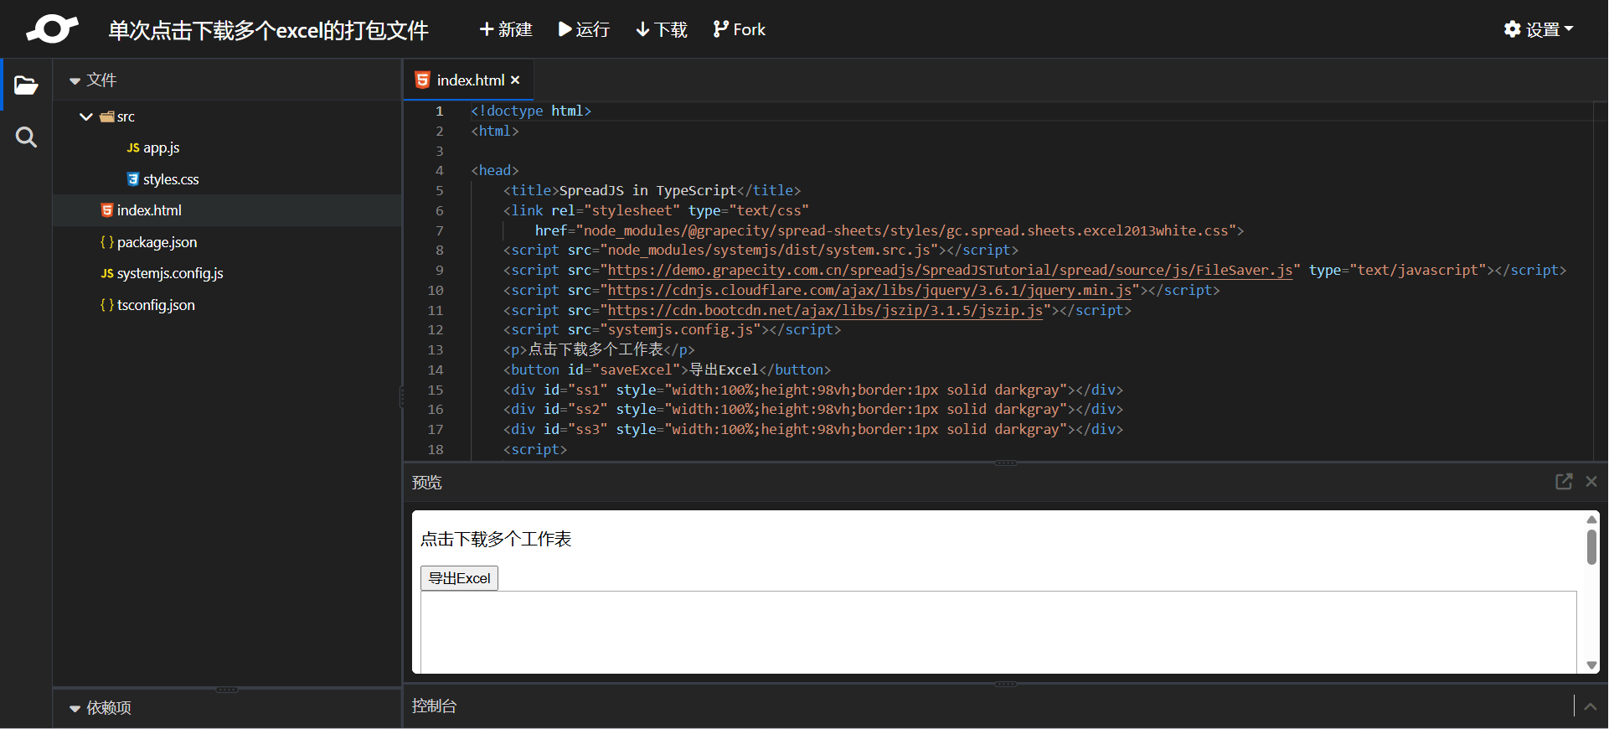1609x729 pixels.
Task: Select styles.css in the file tree
Action: coord(162,179)
